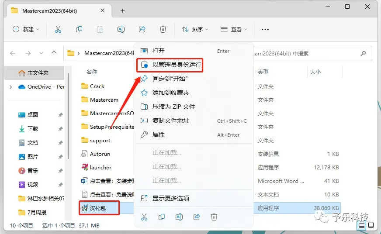The height and width of the screenshot is (234, 381).
Task: Click Rename icon at context menu bottom
Action: [x=179, y=217]
